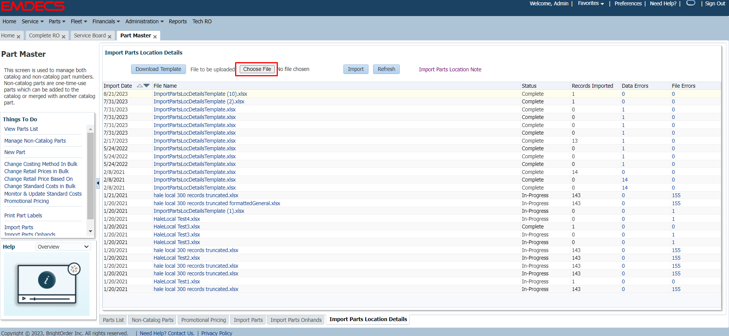This screenshot has height=336, width=729.
Task: Close the Part Master tab
Action: coord(155,37)
